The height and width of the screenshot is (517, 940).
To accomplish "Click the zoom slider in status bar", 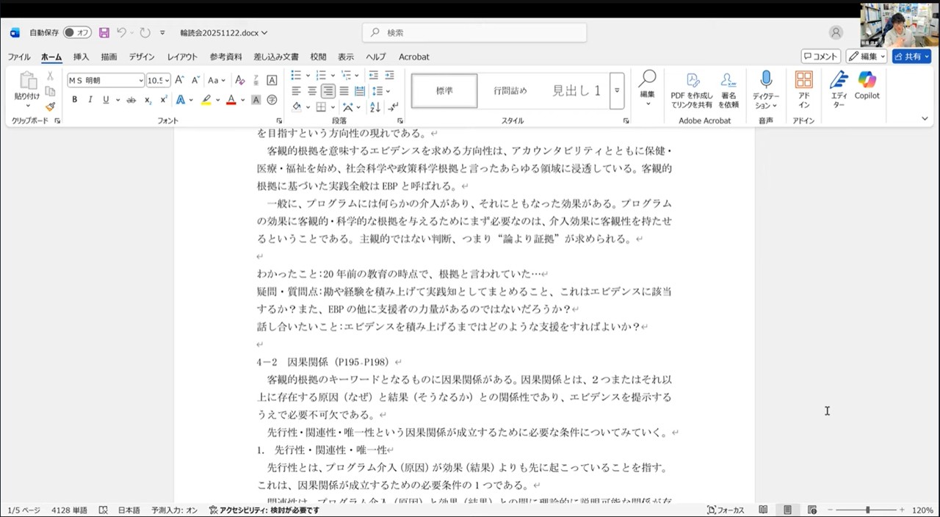I will tap(867, 510).
